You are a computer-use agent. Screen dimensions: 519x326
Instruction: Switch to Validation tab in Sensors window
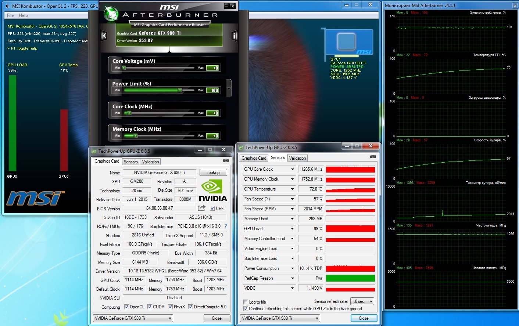[297, 158]
